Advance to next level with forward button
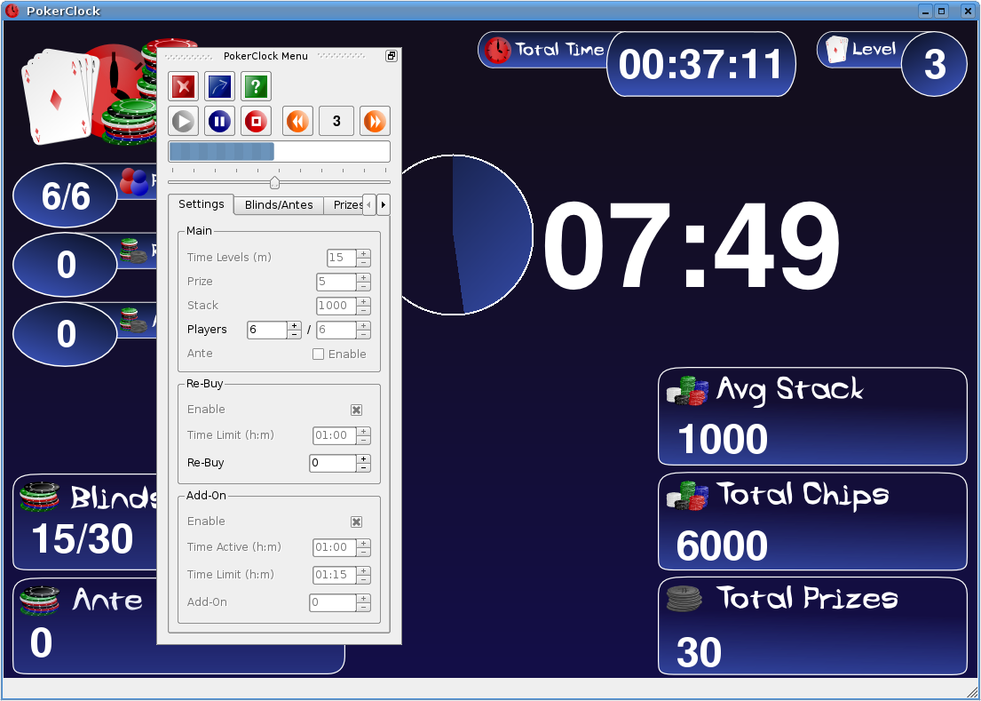981x701 pixels. coord(375,121)
